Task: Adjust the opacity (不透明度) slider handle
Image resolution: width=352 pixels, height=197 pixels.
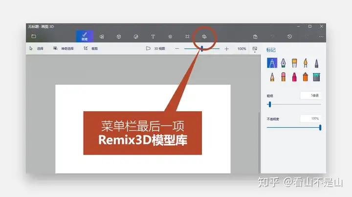Action: click(320, 128)
